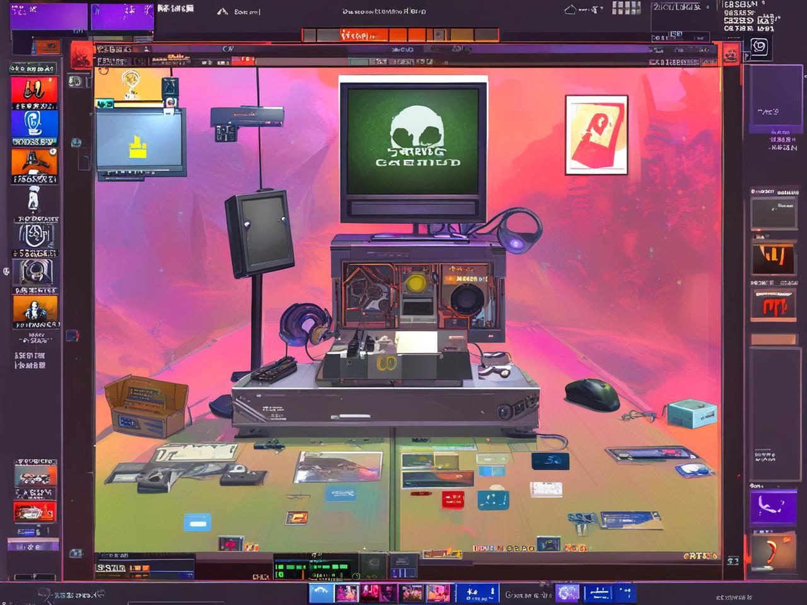Open the orange bars thumbnail in right panel

pos(774,258)
